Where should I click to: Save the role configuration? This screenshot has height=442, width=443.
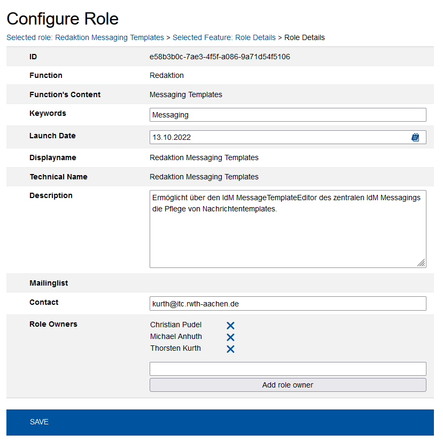point(39,422)
